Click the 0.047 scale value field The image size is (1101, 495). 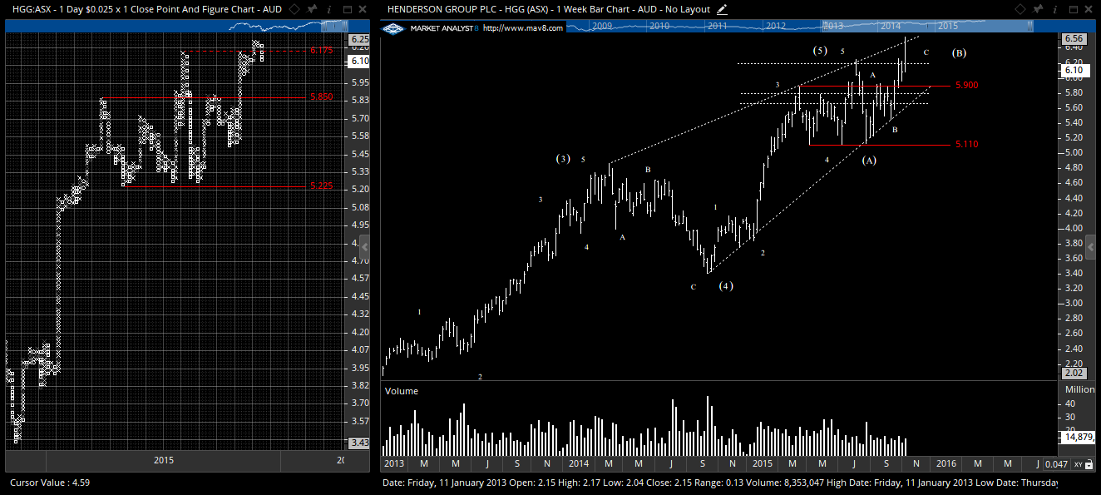pyautogui.click(x=1057, y=464)
